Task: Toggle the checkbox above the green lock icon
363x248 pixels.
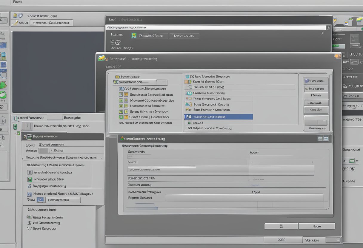Action: (x=30, y=172)
